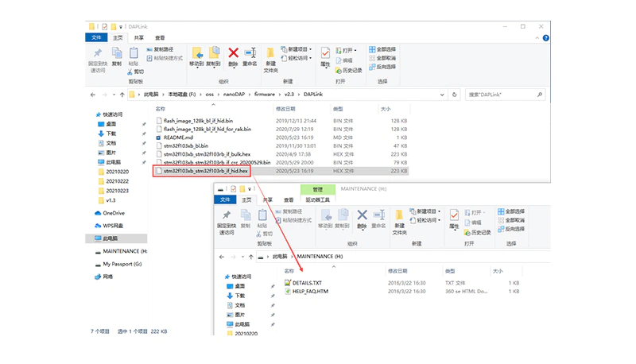Open Easy access (轻松访问) dropdown in MAINTENANCE ribbon
This screenshot has width=636, height=364.
[x=425, y=220]
